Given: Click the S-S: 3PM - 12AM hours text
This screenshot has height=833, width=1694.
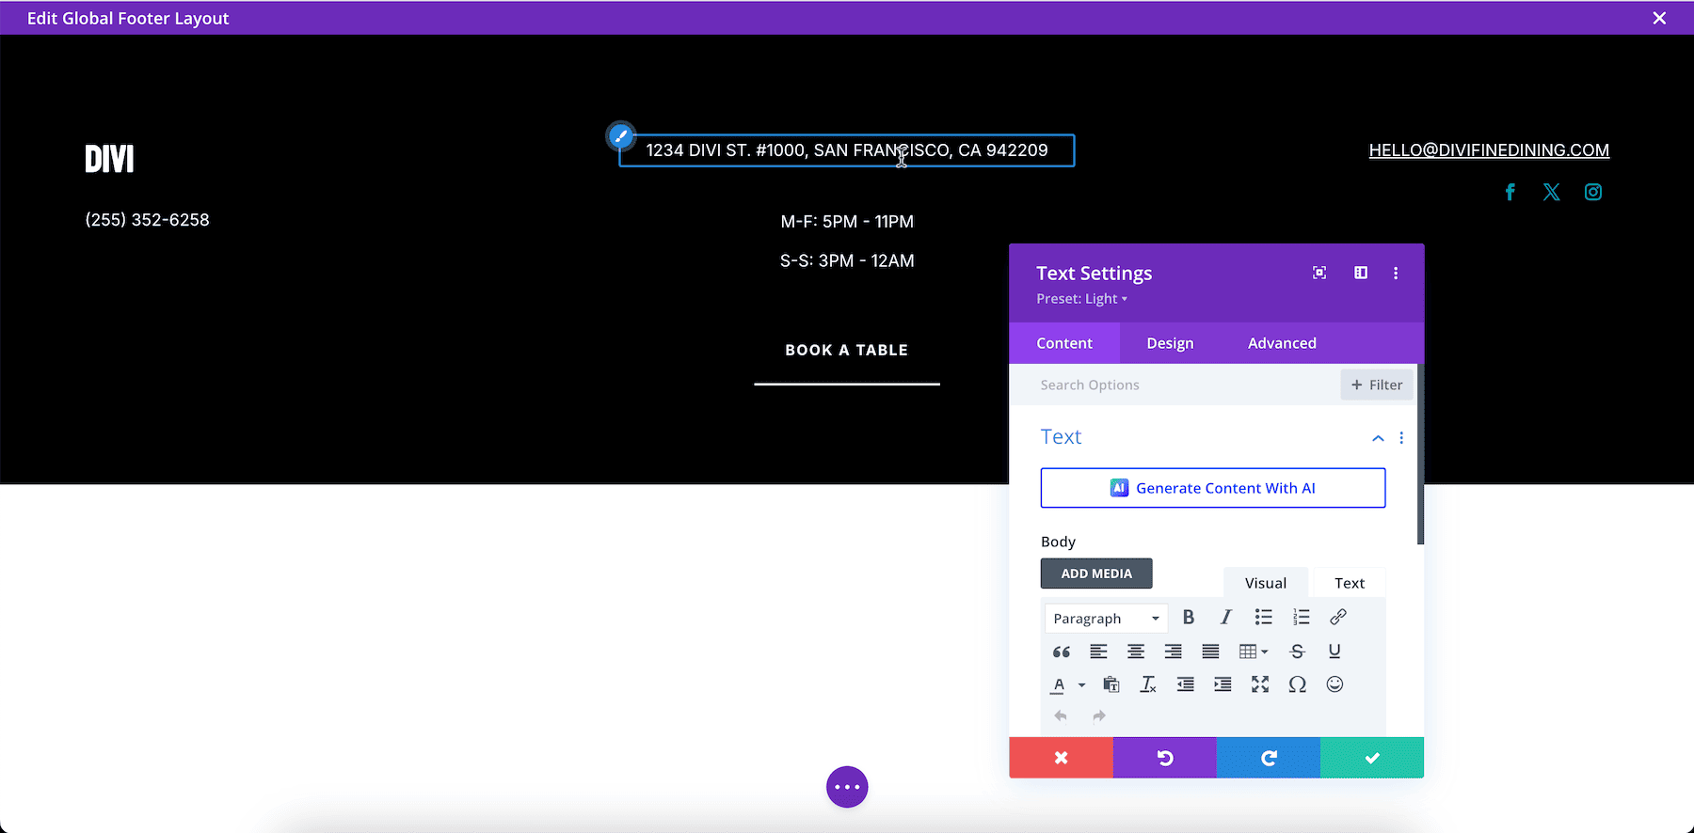Looking at the screenshot, I should click(x=847, y=261).
